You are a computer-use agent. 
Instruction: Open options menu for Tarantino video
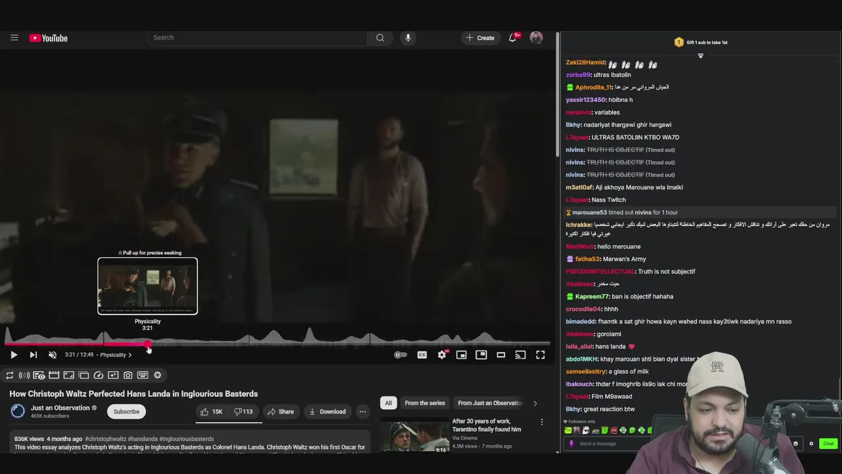(x=541, y=422)
